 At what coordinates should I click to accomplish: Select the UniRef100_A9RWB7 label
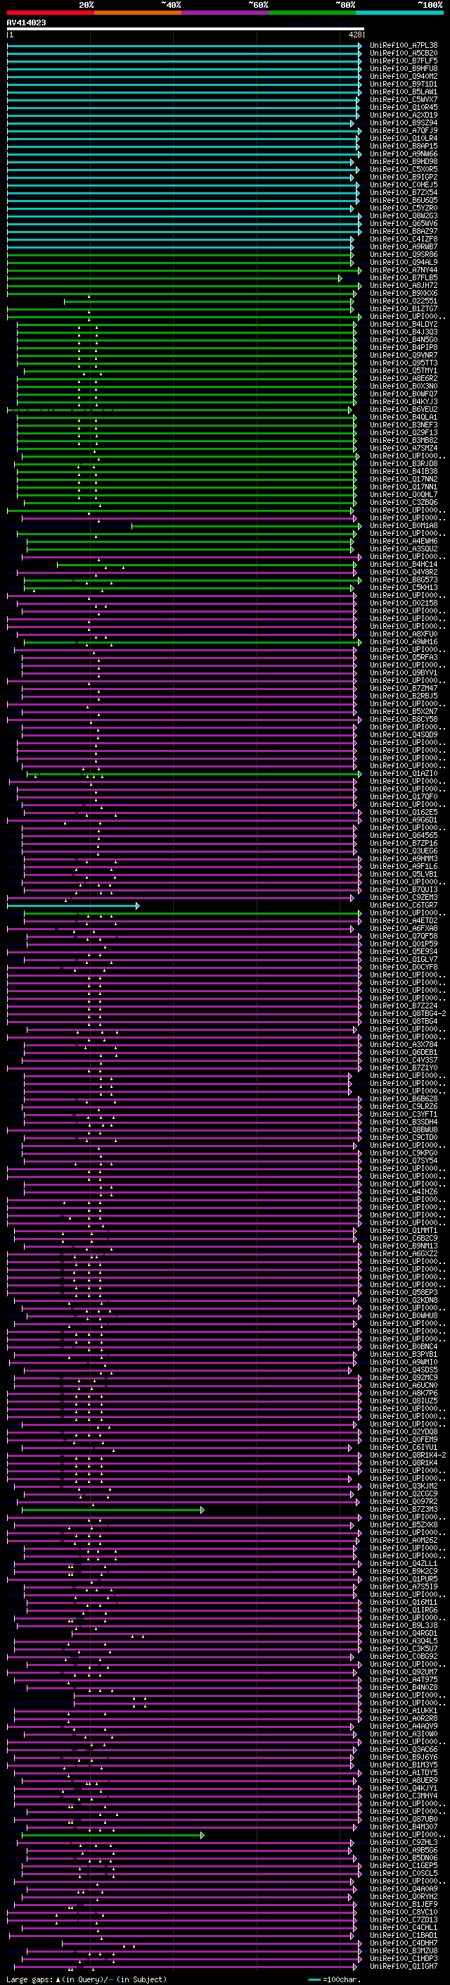[x=404, y=246]
